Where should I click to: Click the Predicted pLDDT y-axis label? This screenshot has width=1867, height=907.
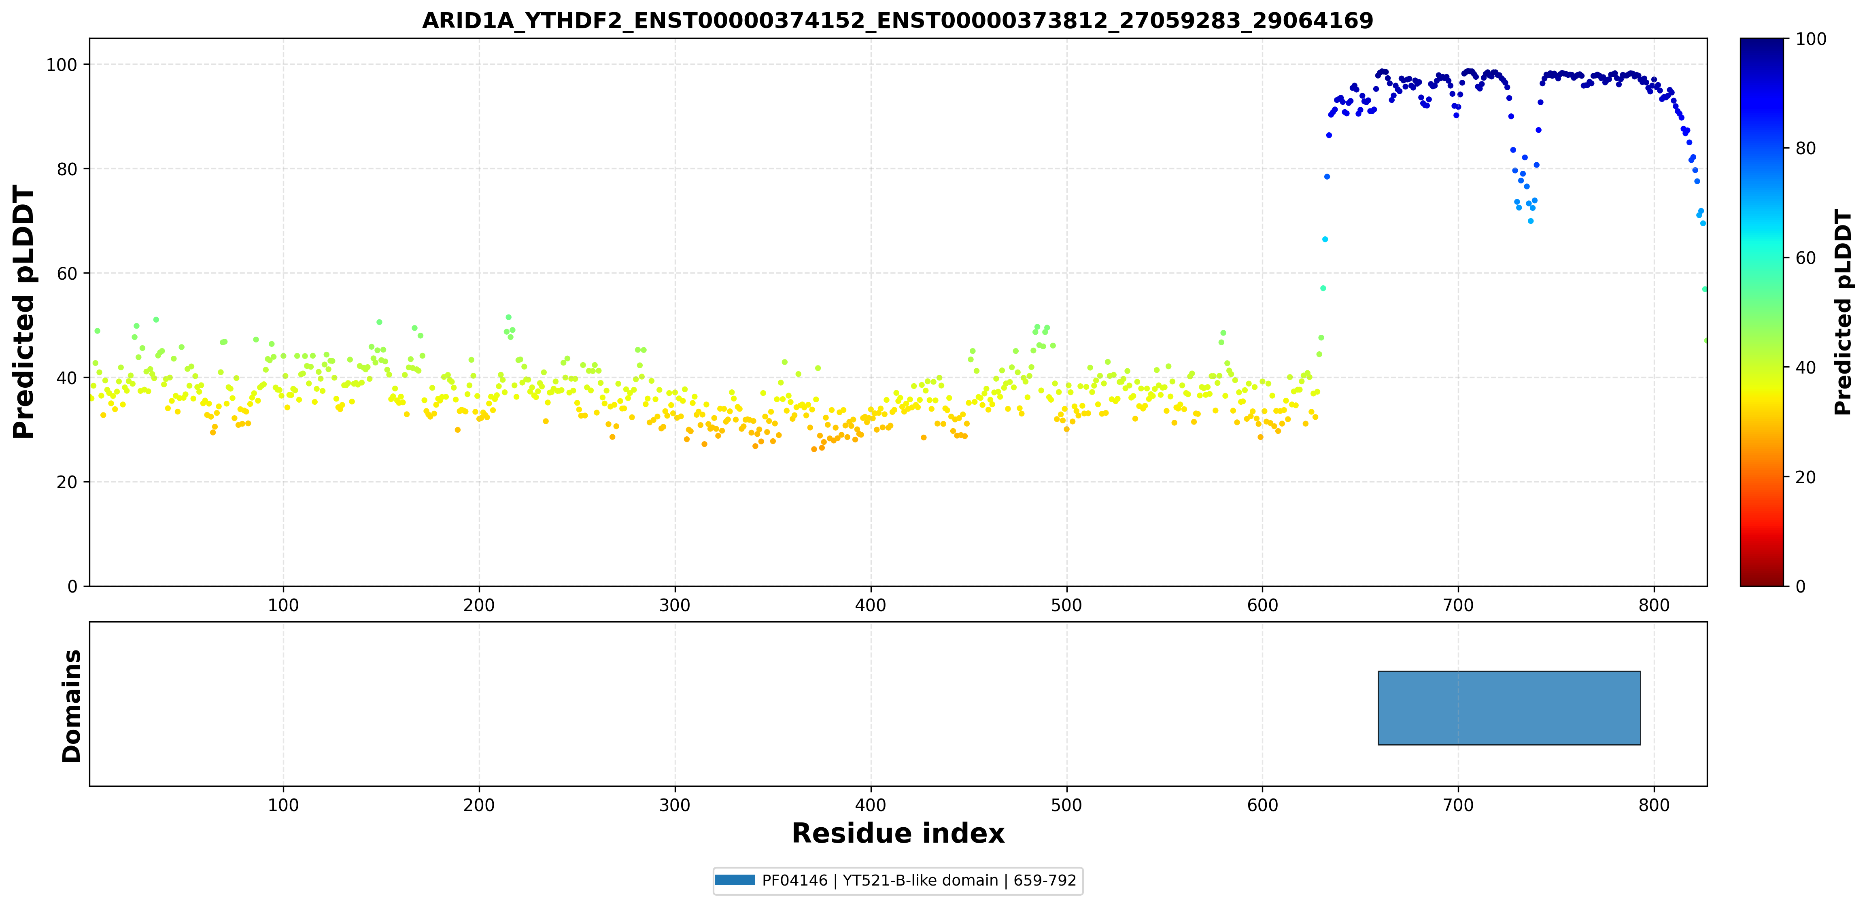pos(23,312)
